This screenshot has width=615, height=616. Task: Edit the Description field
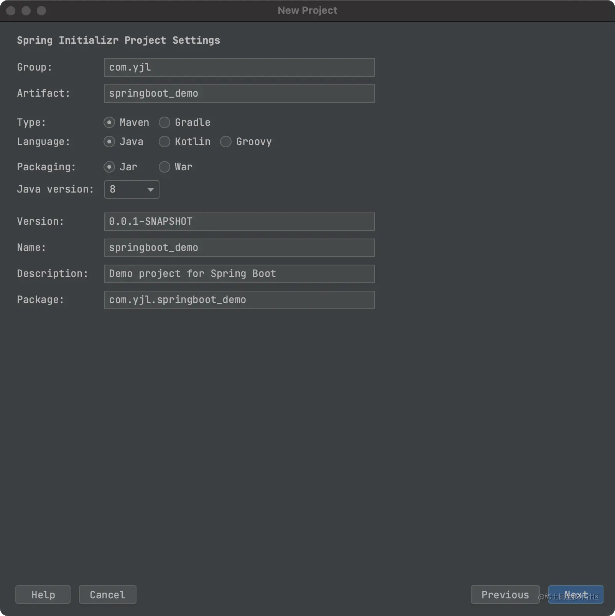pos(239,274)
